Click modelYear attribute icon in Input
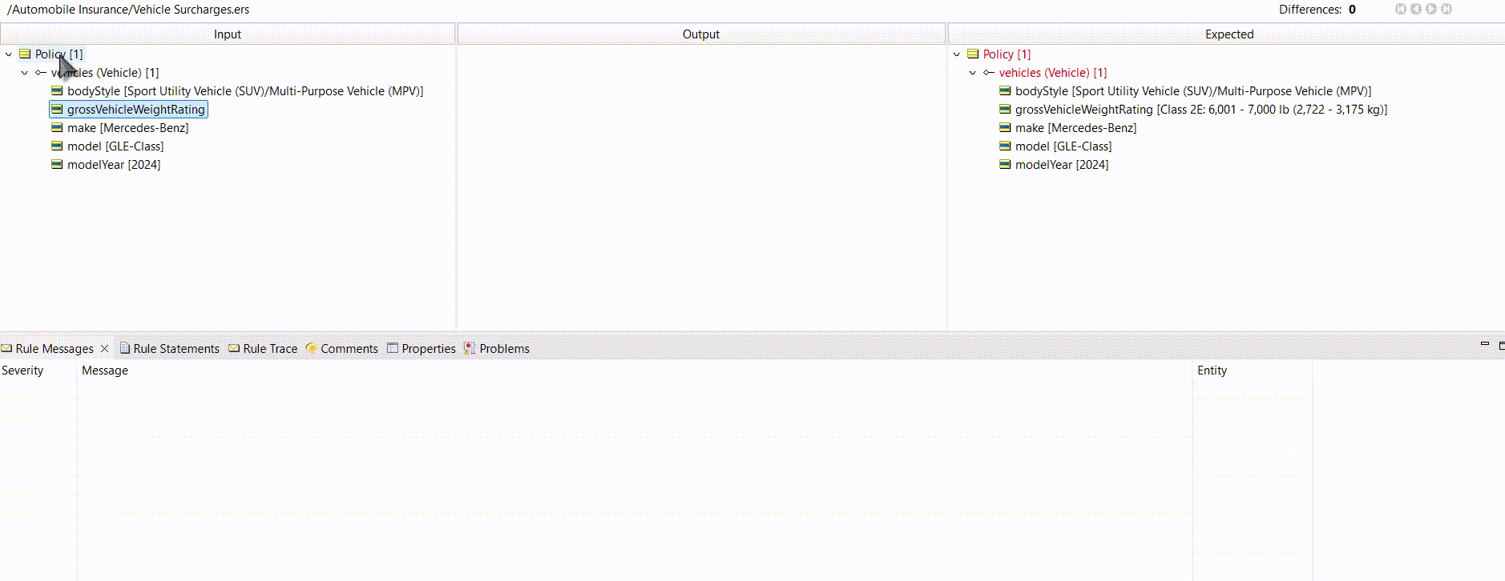The width and height of the screenshot is (1505, 581). [57, 165]
